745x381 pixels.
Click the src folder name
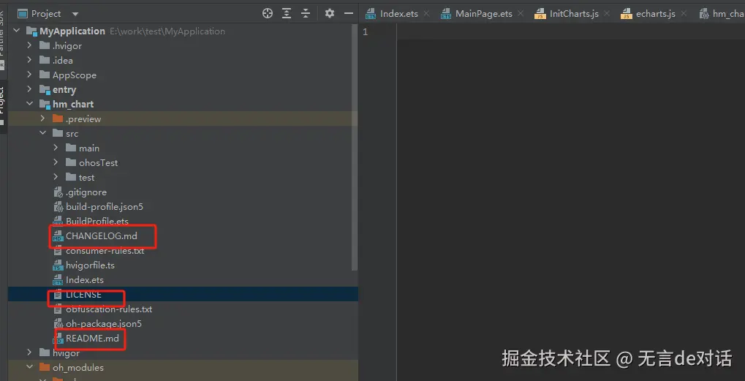(x=72, y=134)
